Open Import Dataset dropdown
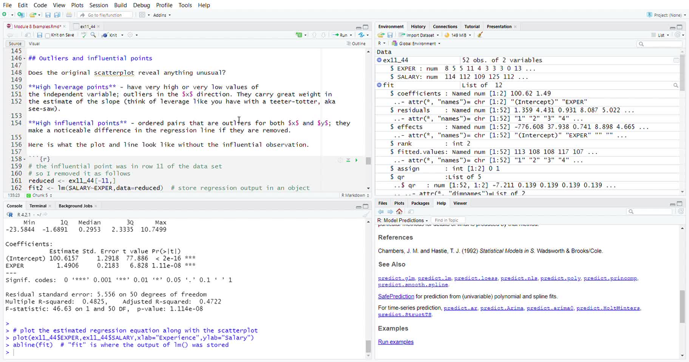The width and height of the screenshot is (689, 362). [419, 35]
